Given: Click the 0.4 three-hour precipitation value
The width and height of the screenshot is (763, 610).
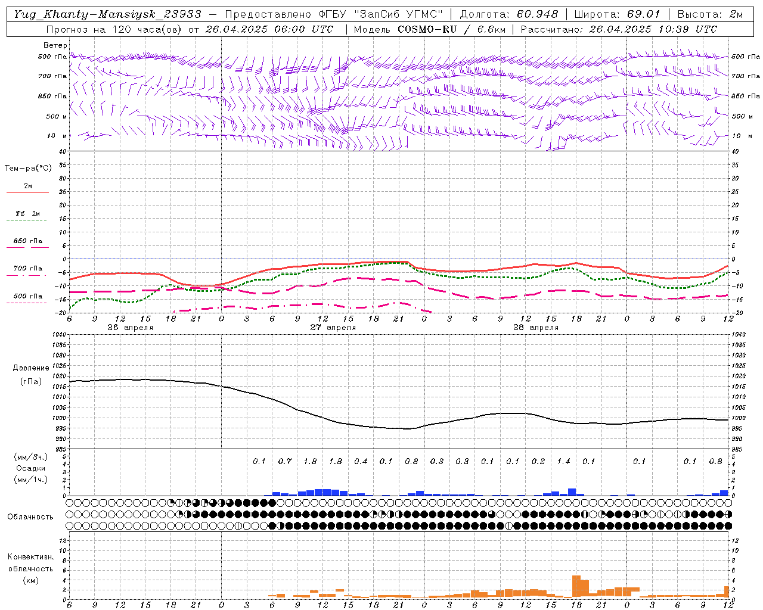Looking at the screenshot, I should tap(361, 461).
